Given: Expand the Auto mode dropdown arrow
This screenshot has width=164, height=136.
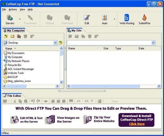Looking at the screenshot, I should 115,19.
